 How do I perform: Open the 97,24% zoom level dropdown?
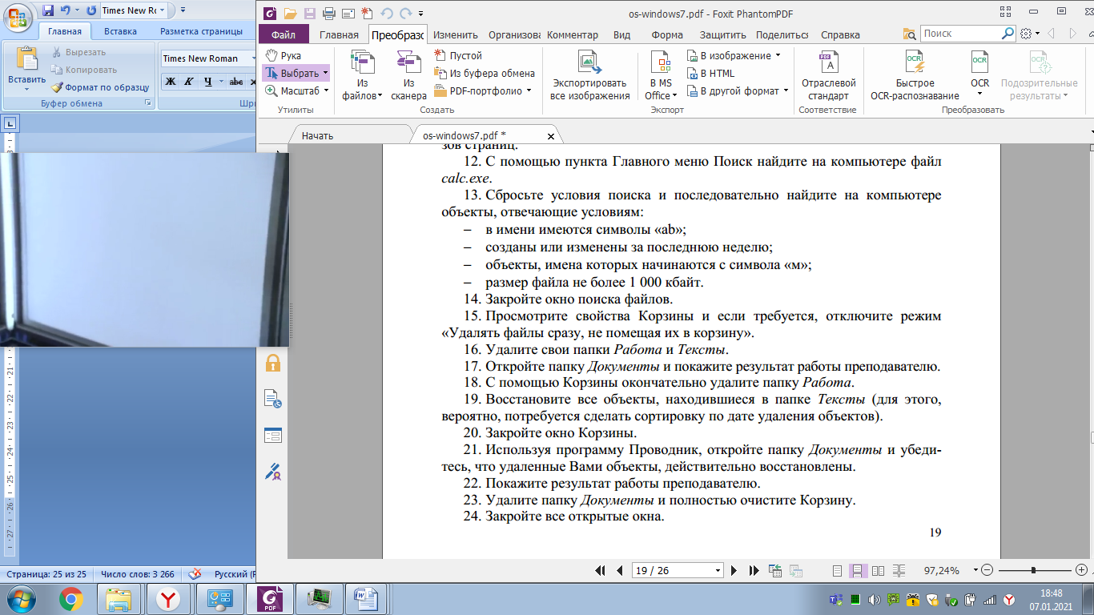click(975, 570)
